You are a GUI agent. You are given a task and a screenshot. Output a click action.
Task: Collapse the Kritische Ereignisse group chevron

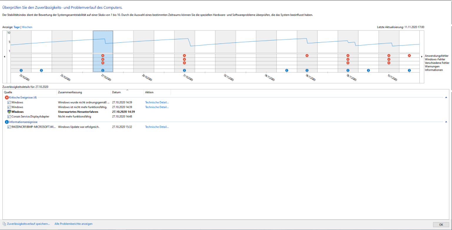446,97
